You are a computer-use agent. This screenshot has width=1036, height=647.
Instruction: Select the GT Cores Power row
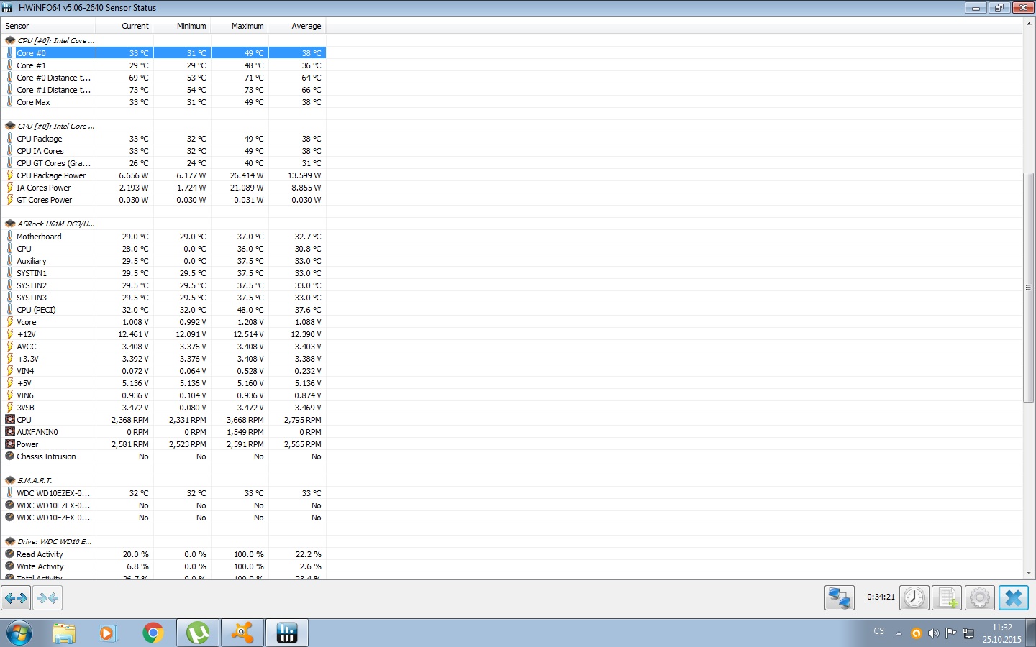point(165,200)
